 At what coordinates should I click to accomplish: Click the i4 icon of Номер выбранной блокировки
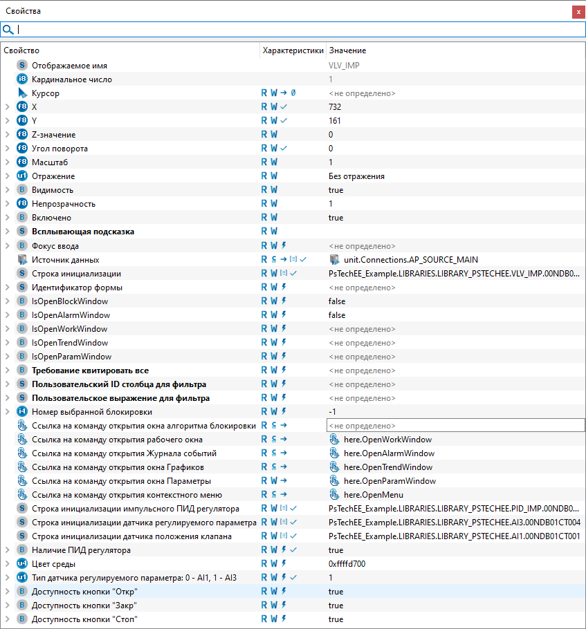coord(22,412)
